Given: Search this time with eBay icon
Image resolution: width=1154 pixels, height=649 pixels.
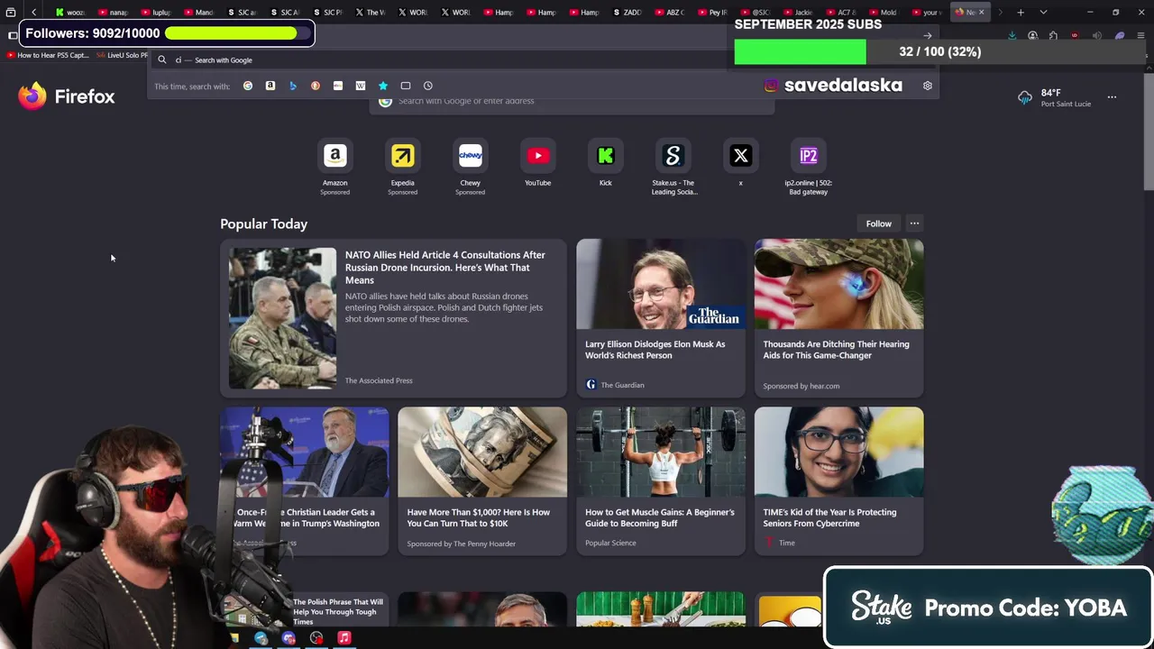Looking at the screenshot, I should point(338,86).
